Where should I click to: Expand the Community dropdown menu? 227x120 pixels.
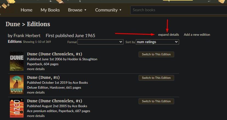tap(108, 10)
